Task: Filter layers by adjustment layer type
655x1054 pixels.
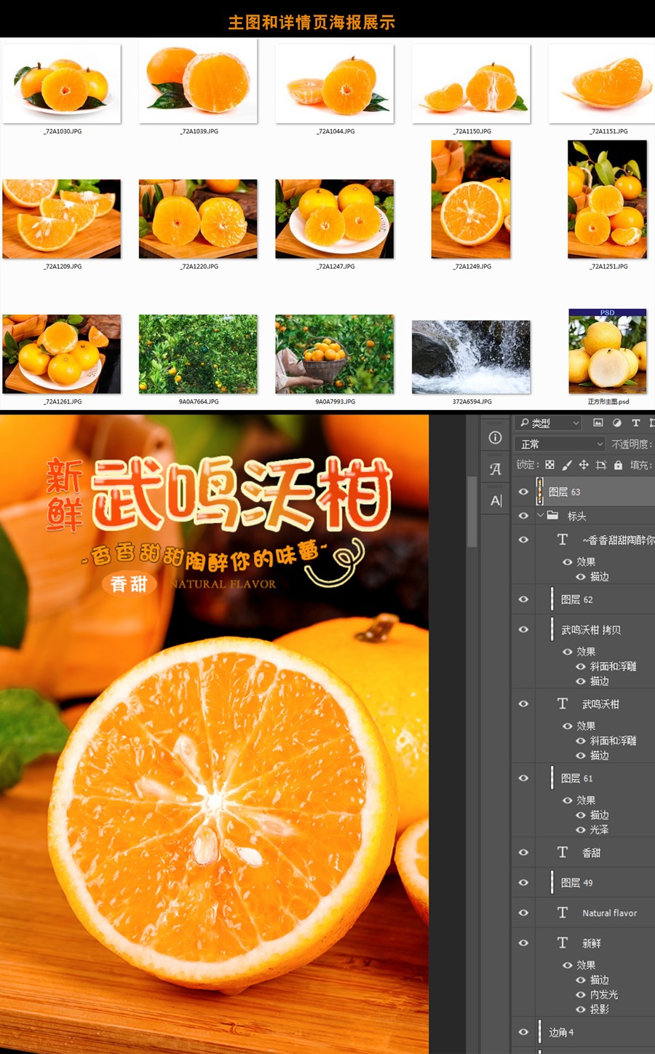Action: [x=617, y=422]
